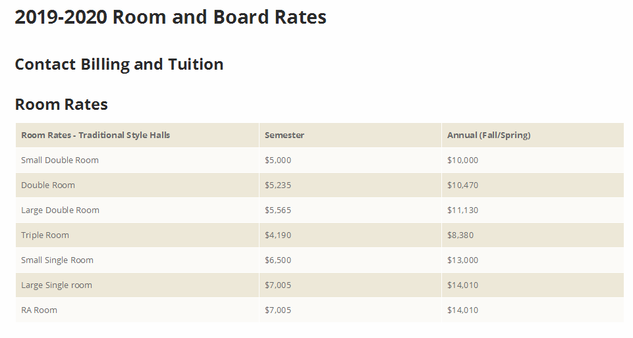Click the Traditional Style Halls column header
633x338 pixels.
coord(96,135)
